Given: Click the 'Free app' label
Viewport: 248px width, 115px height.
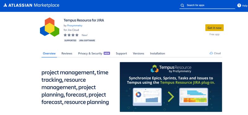Looking at the screenshot, I should (214, 34).
